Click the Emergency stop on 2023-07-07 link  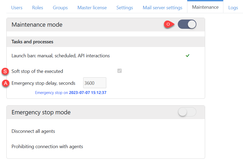71,92
